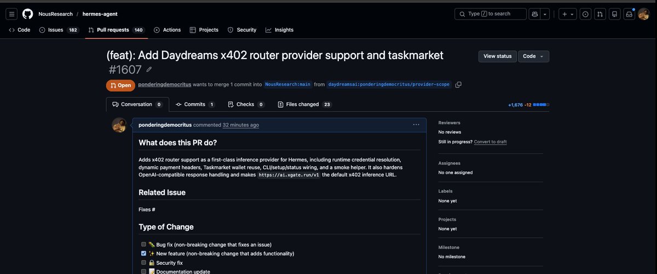Open comment options three-dot menu
657x274 pixels.
pos(416,125)
